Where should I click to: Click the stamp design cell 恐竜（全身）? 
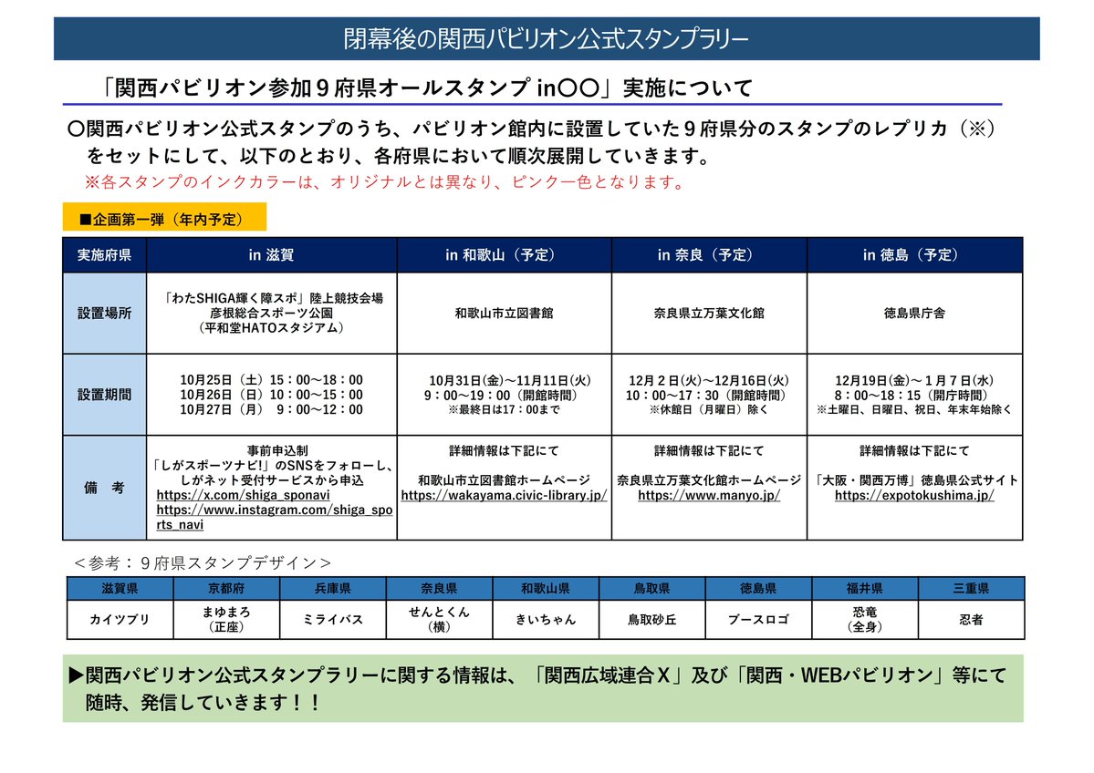[865, 619]
